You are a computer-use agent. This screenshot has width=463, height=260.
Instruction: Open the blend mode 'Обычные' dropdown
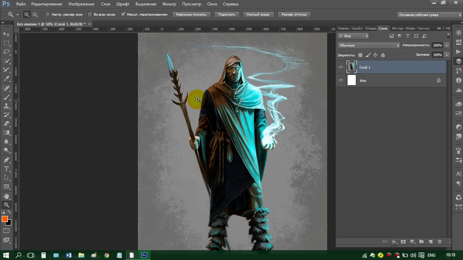pyautogui.click(x=369, y=45)
